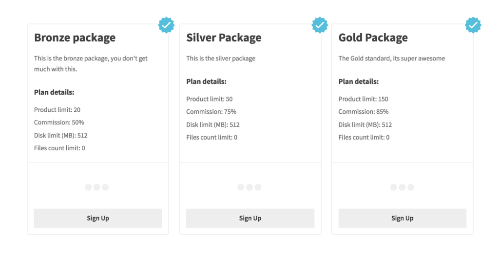The width and height of the screenshot is (499, 263).
Task: Click the Silver Package verified checkmark badge
Action: click(320, 25)
